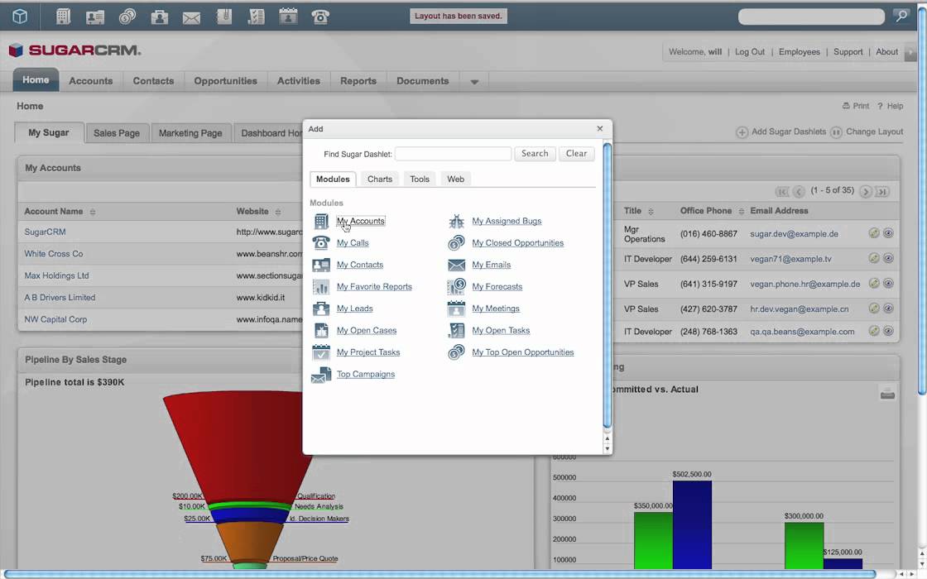Click Add Sugar Dashlets
Screen dimensions: 927x579
point(781,132)
